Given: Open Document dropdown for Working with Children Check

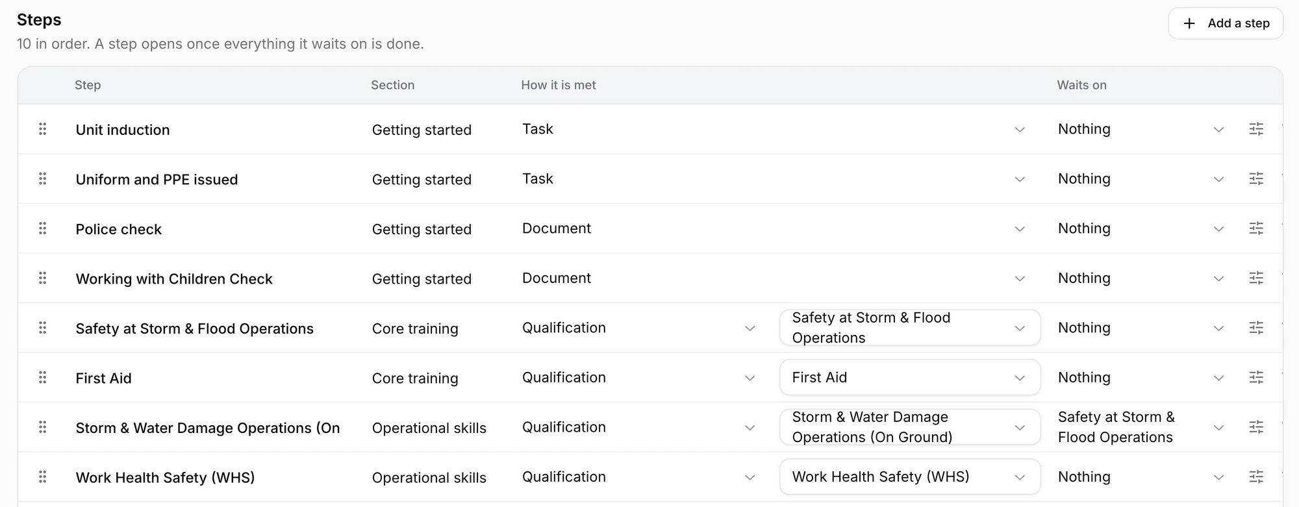Looking at the screenshot, I should 774,278.
